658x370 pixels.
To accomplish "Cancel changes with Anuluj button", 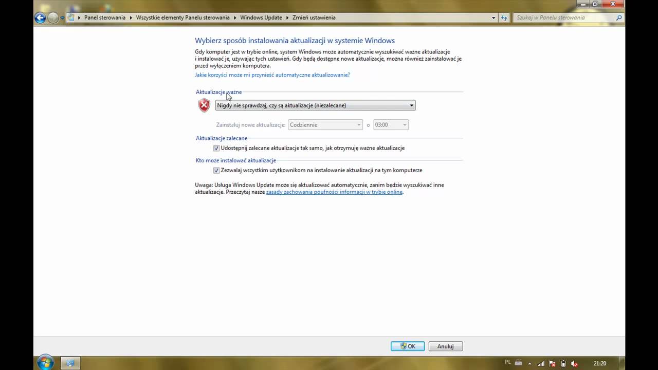I will (446, 346).
